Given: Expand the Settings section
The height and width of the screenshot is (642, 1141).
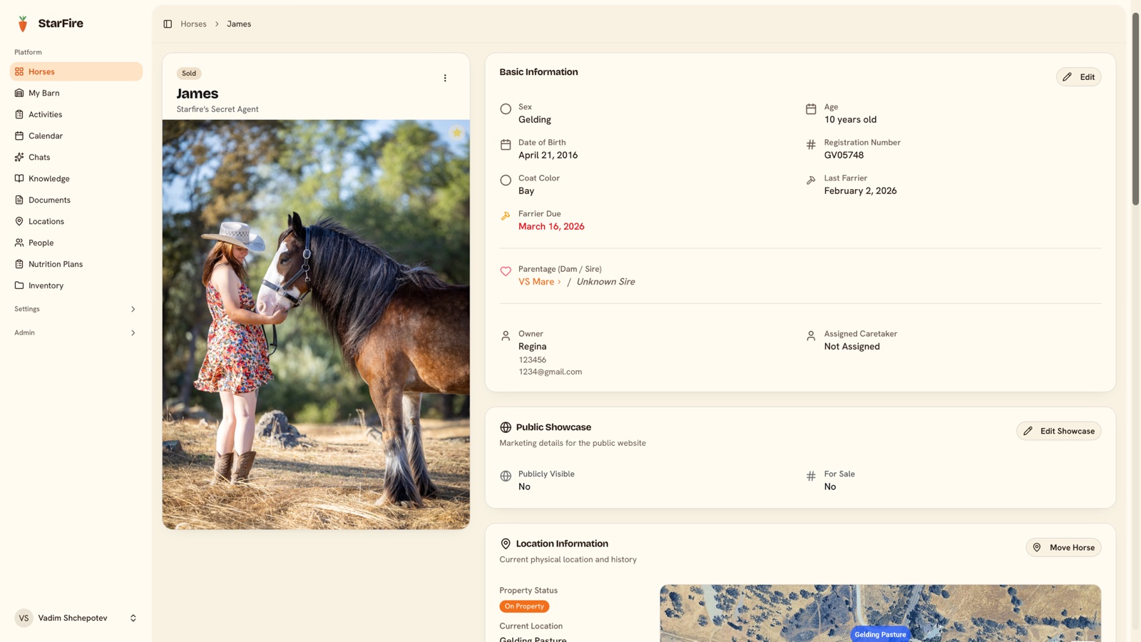Looking at the screenshot, I should pos(76,309).
